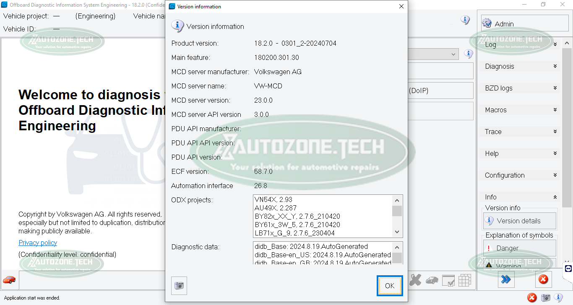
Task: Open the Macros sidebar section
Action: pos(520,110)
